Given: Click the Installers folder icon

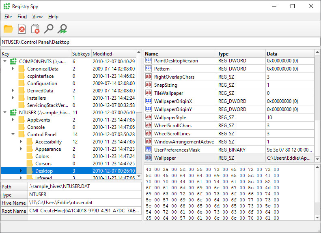Looking at the screenshot, I should pyautogui.click(x=22, y=98).
